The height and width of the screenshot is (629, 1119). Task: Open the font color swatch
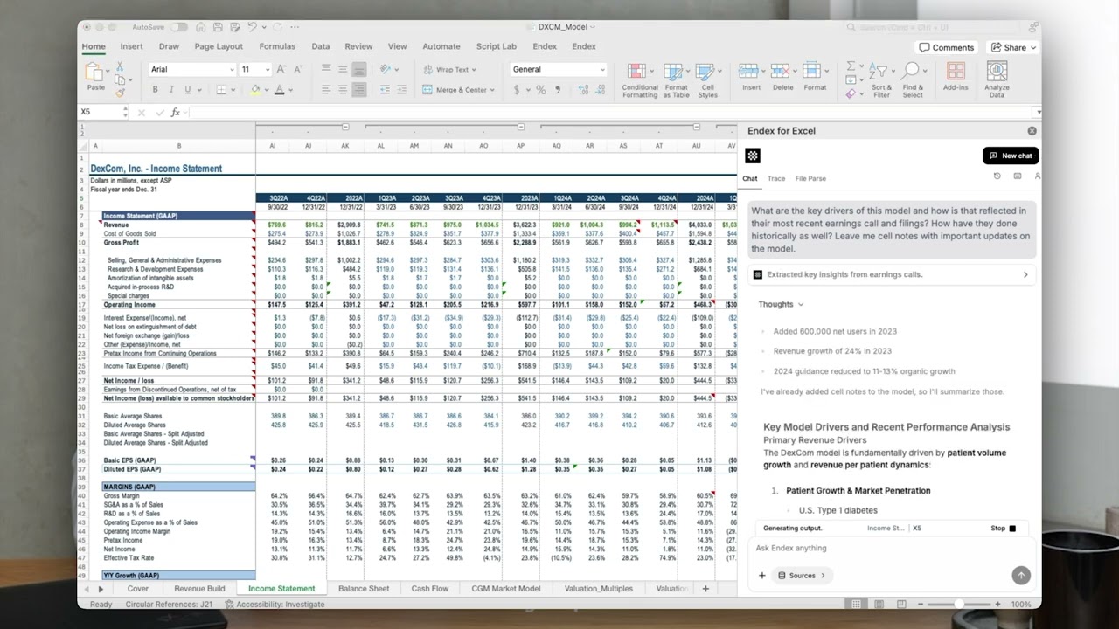(279, 89)
